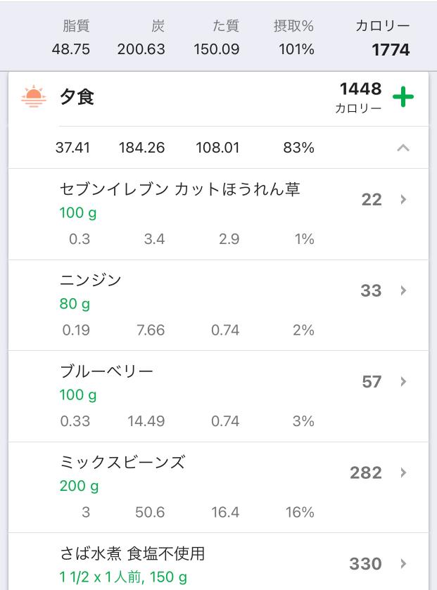Tap the 夕食 meal header title

(77, 97)
